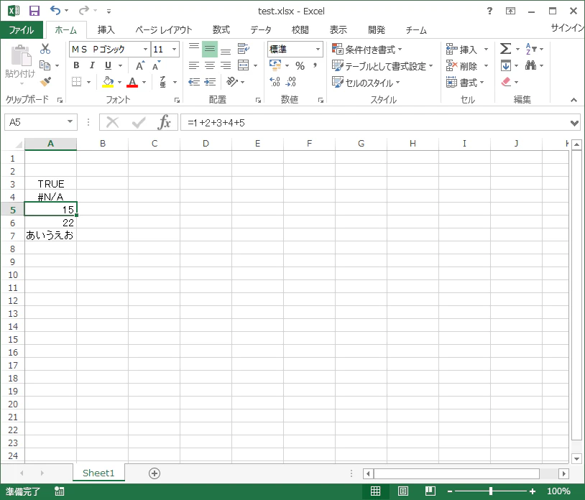Increase font size with the large A icon
This screenshot has width=585, height=500.
click(140, 65)
